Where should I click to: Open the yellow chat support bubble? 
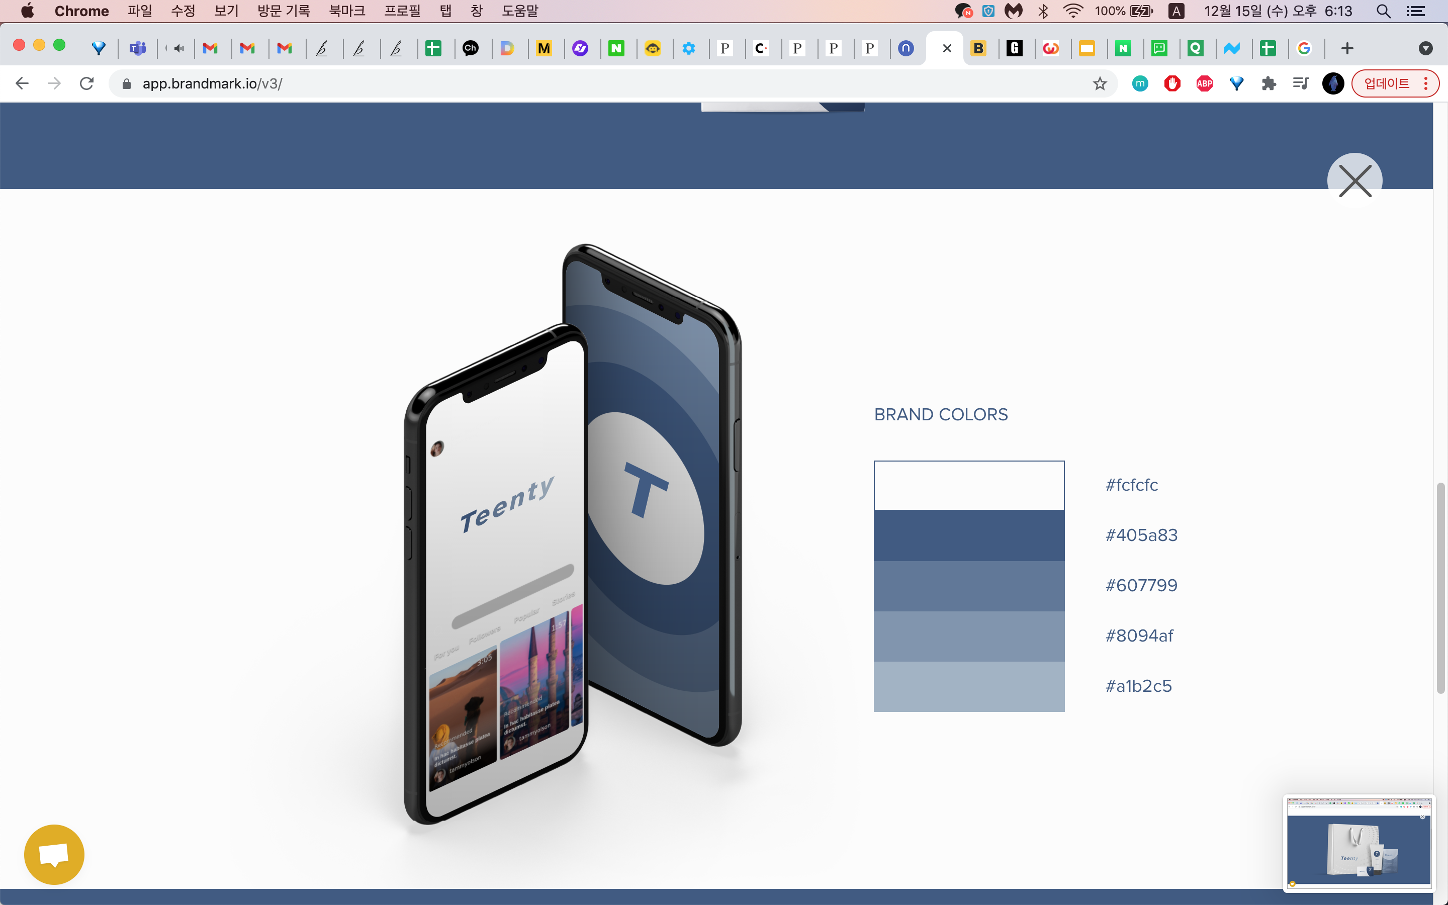[54, 854]
